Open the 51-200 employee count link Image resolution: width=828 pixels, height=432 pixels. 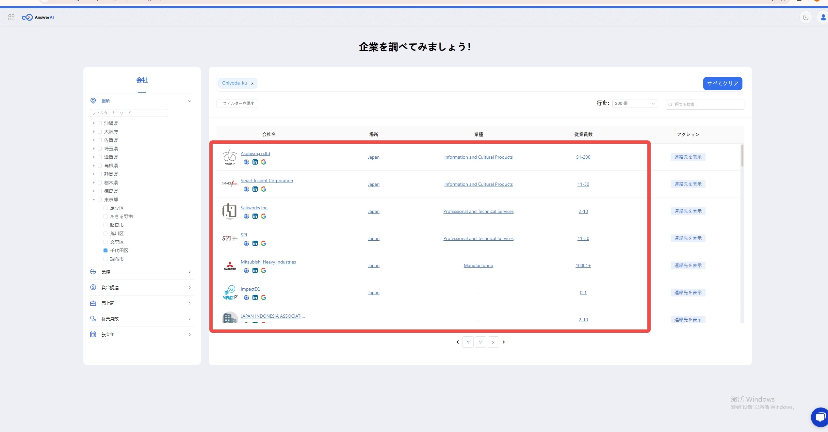coord(583,157)
